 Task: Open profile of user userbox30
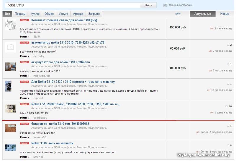40,118
